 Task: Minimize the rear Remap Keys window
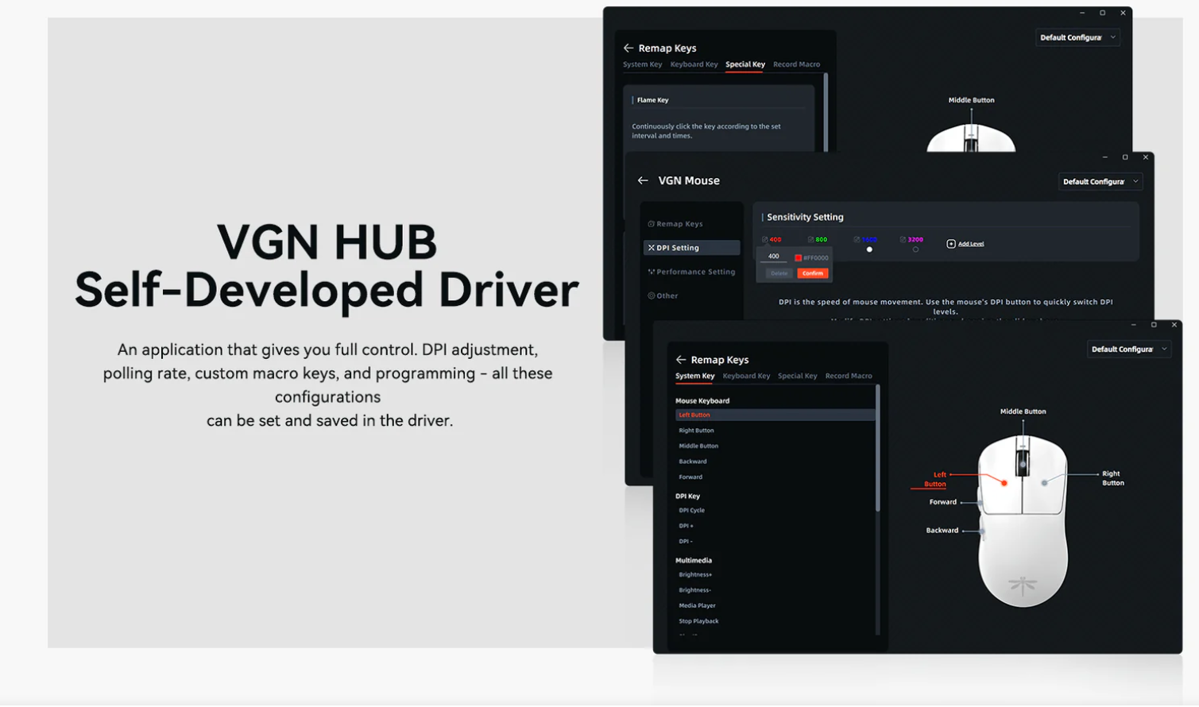[x=1082, y=13]
